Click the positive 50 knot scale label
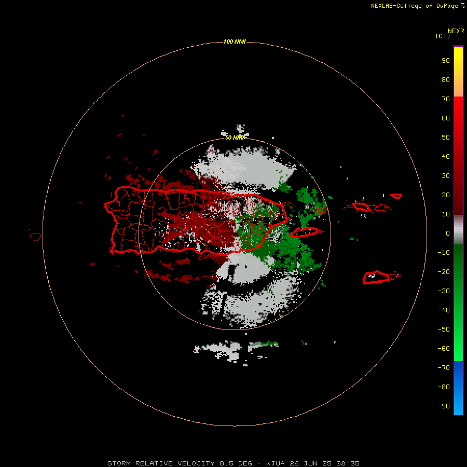The image size is (467, 467). 446,138
